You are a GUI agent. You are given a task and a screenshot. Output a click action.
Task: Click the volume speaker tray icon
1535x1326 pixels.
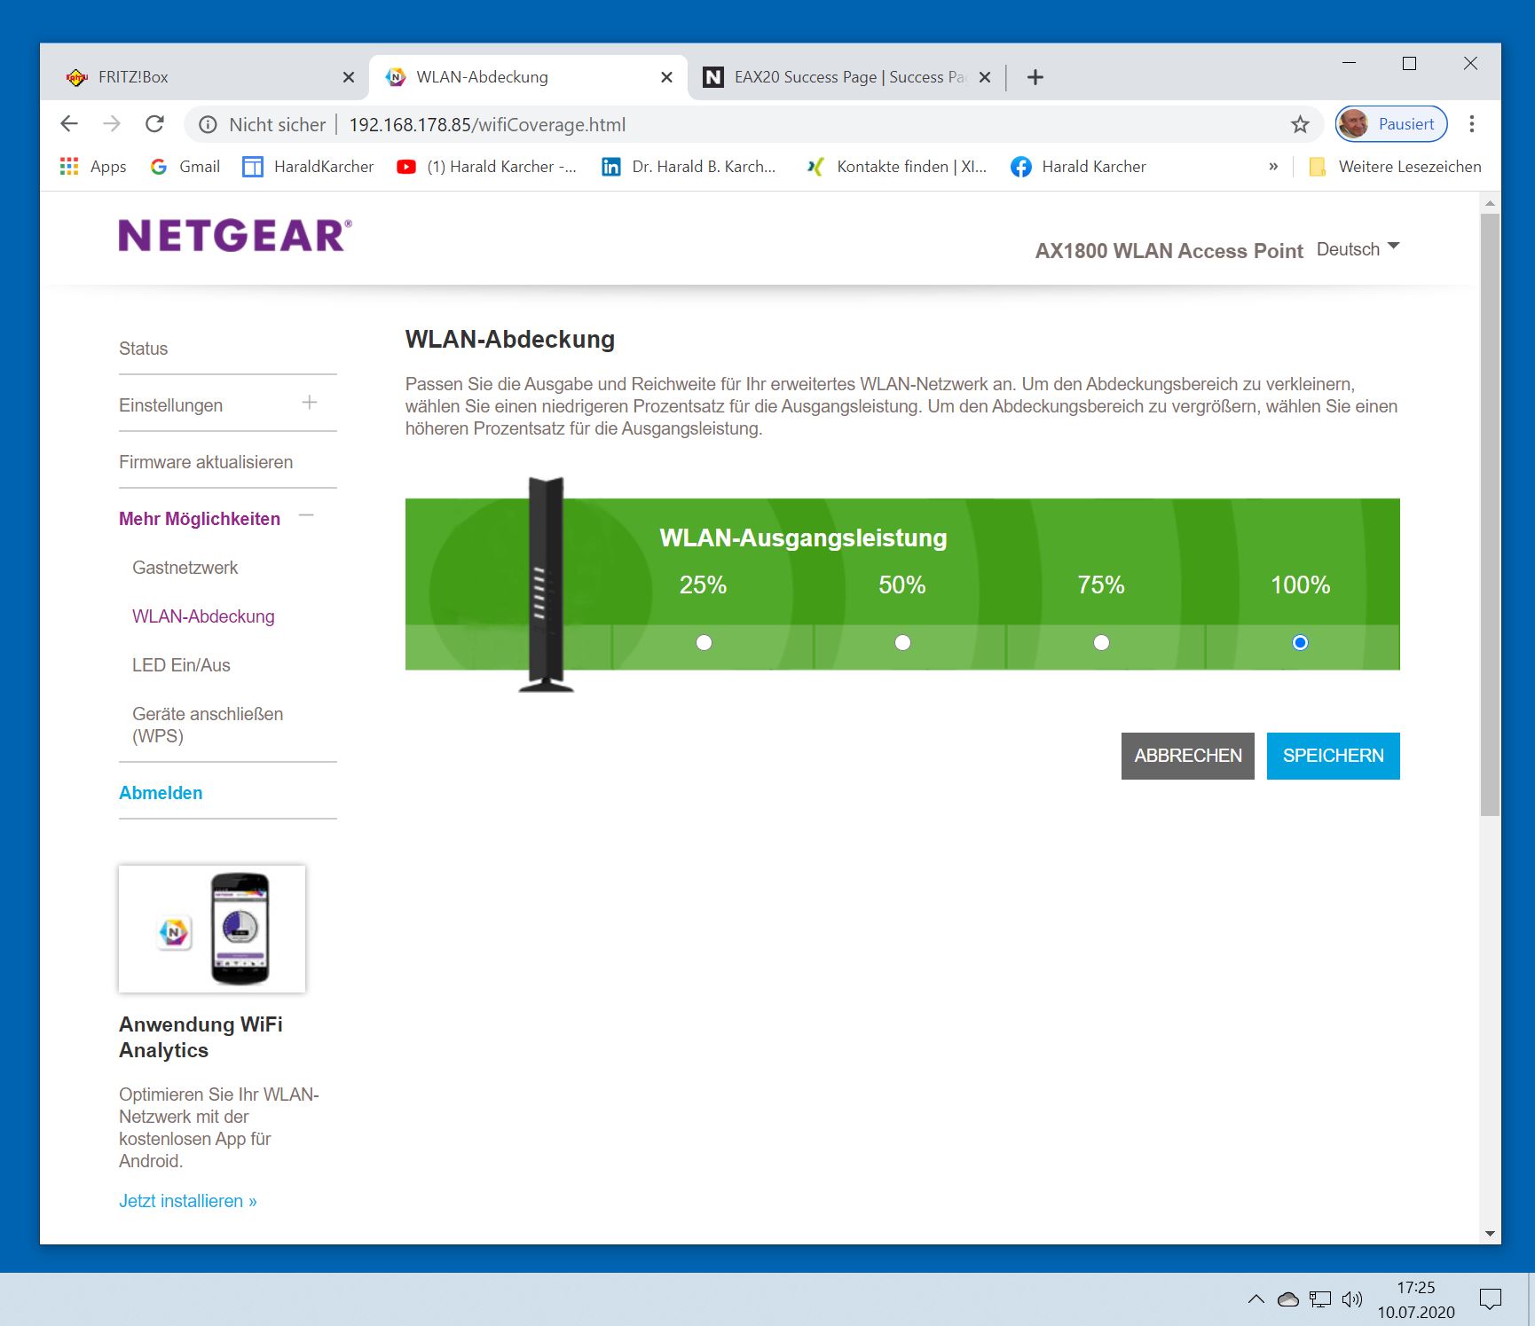pos(1352,1299)
